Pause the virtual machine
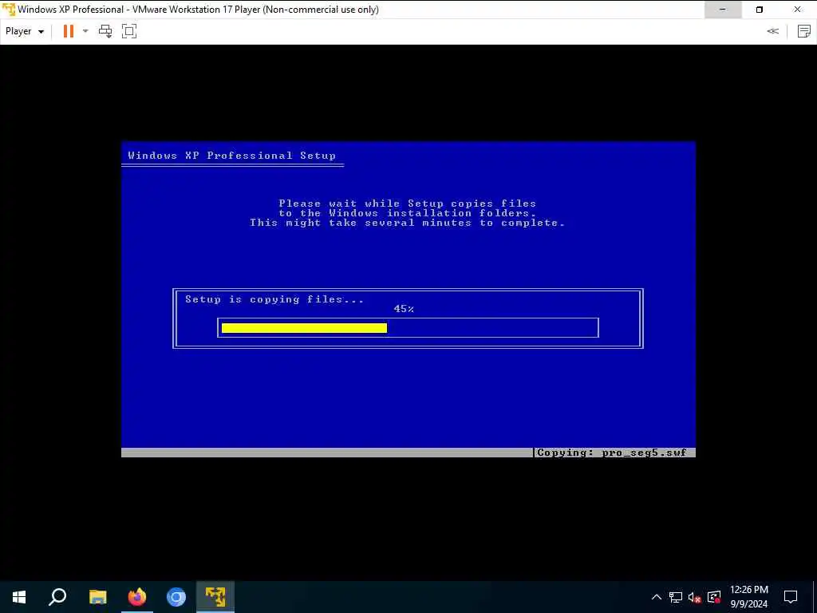 coord(69,31)
